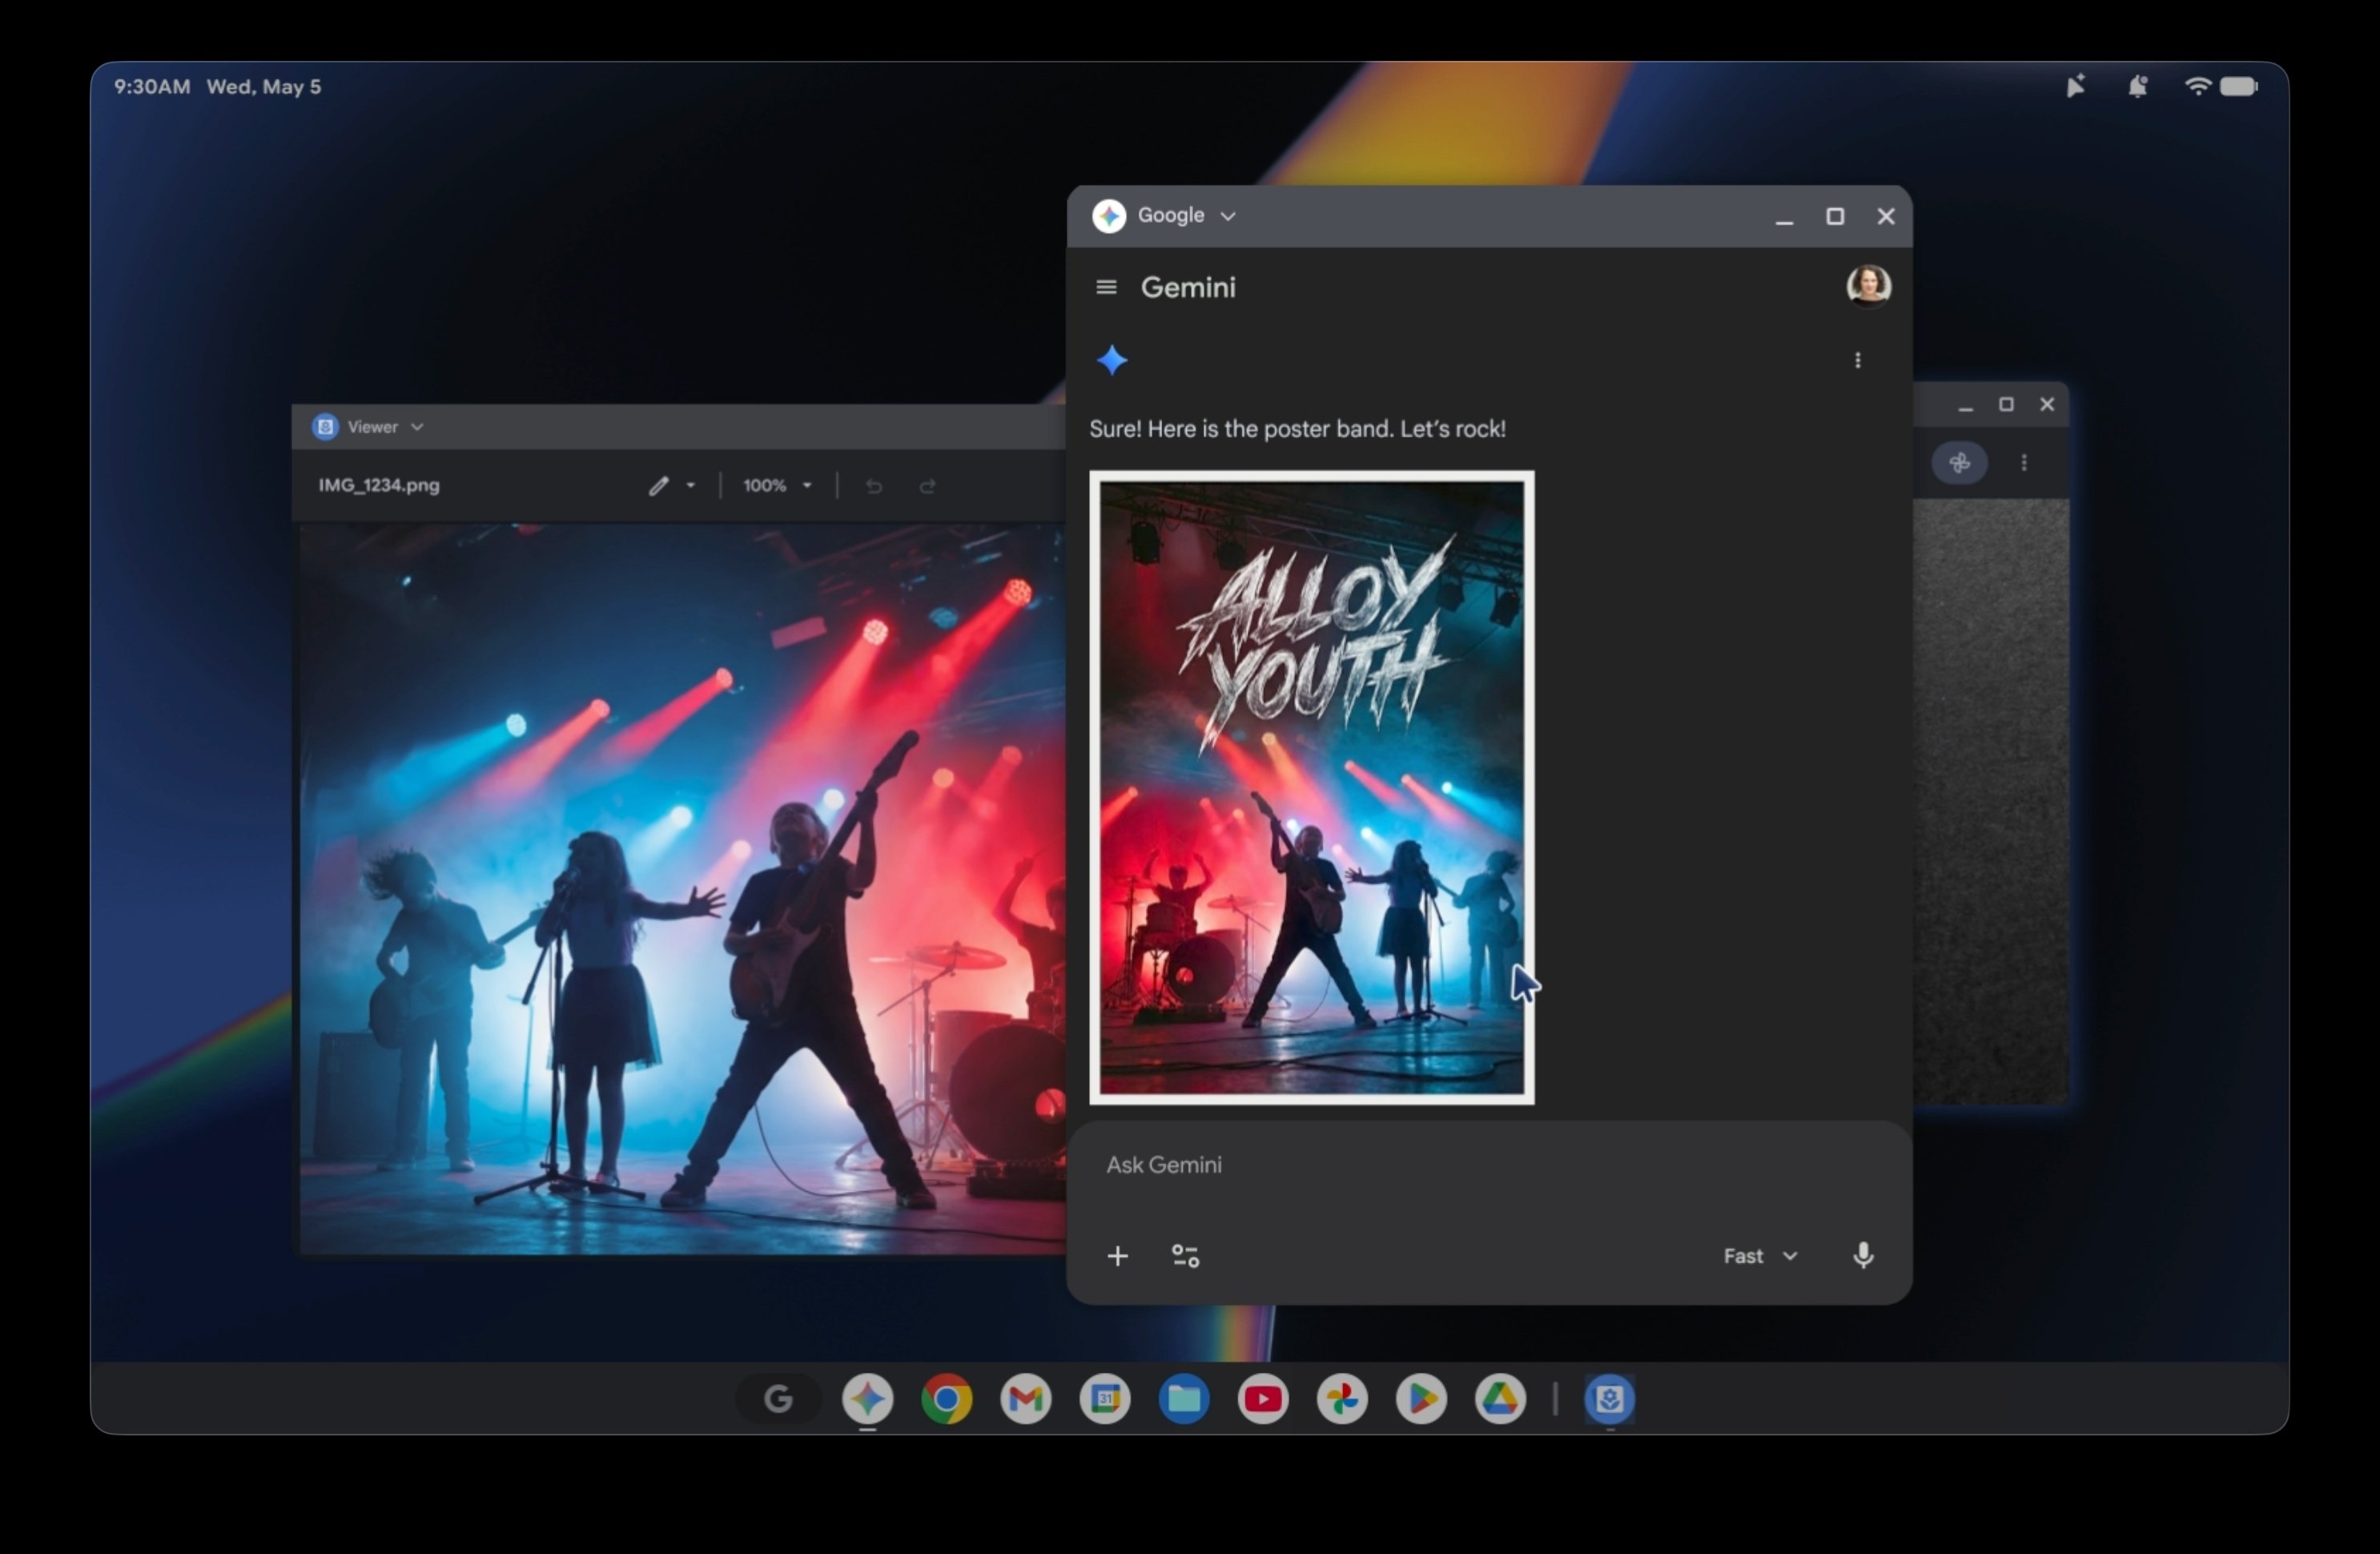Open the generated Alloy Youth poster image

pyautogui.click(x=1312, y=788)
